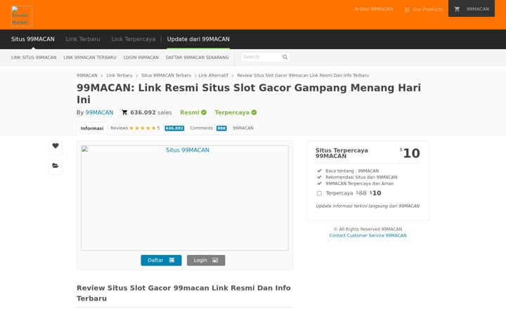Open Contact Customer Service 99MACAN link
Screen dimensions: 506x316
368,236
